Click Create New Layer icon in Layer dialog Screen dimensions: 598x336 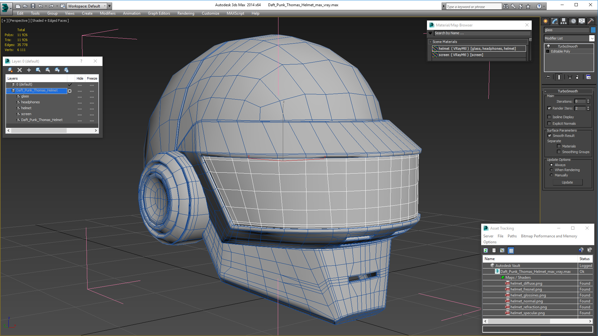pos(10,70)
